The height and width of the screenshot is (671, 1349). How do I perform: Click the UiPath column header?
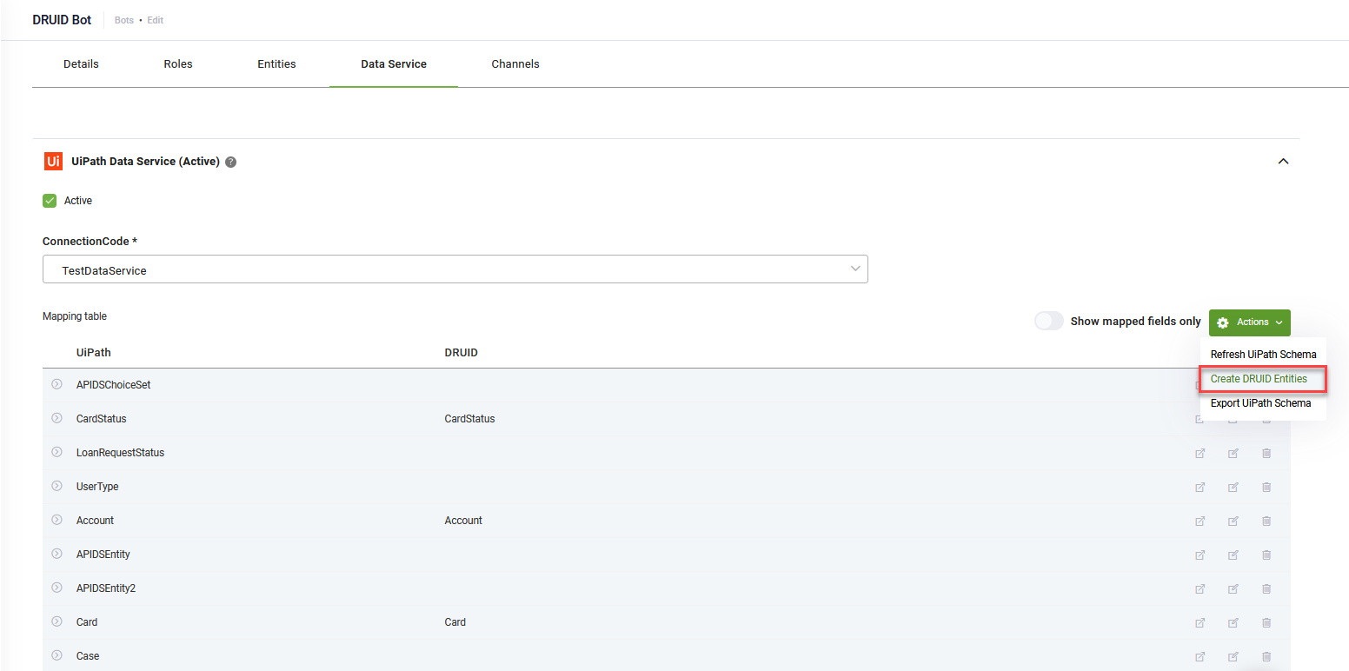[x=94, y=353]
